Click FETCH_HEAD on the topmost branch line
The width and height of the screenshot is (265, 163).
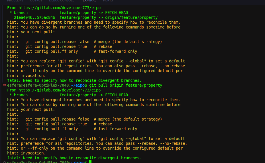pos(117,13)
